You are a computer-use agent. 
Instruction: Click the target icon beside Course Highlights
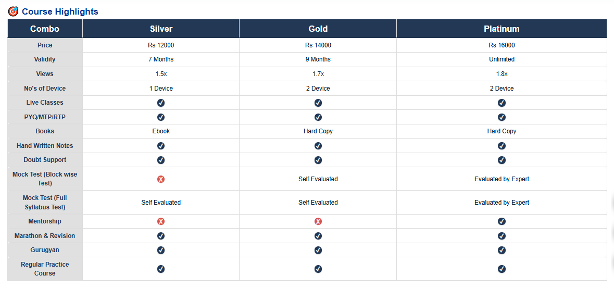pyautogui.click(x=13, y=11)
